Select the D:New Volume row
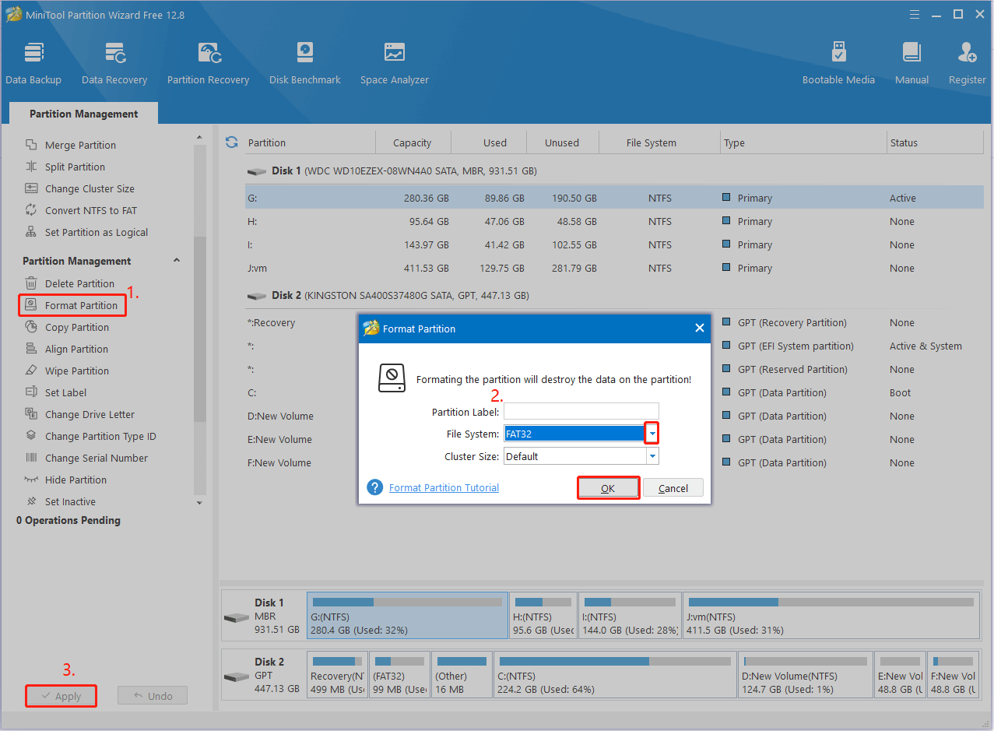This screenshot has width=994, height=731. point(614,416)
